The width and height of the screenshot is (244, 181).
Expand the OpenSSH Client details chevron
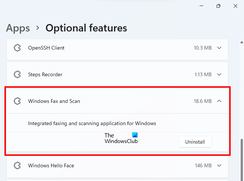click(x=219, y=48)
